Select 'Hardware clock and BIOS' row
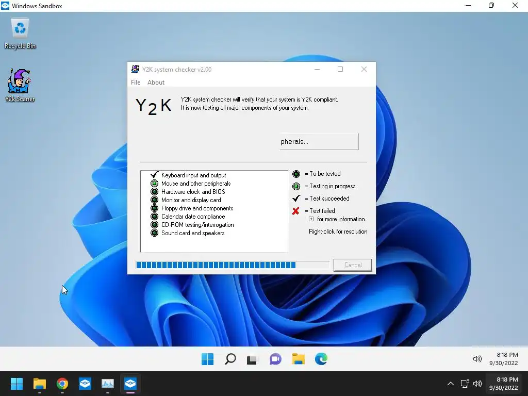Viewport: 528px width, 396px height. click(x=193, y=192)
